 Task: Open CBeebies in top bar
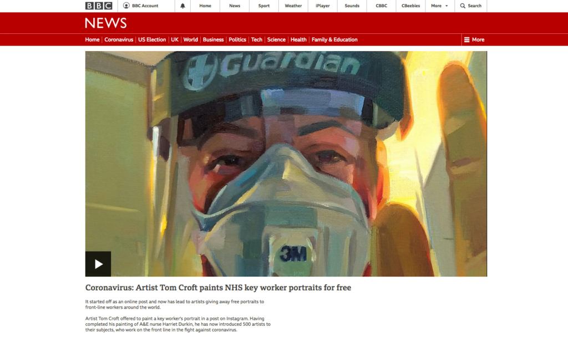(410, 6)
